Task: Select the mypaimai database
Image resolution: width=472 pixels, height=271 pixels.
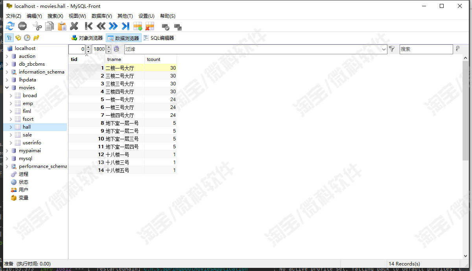Action: 30,151
